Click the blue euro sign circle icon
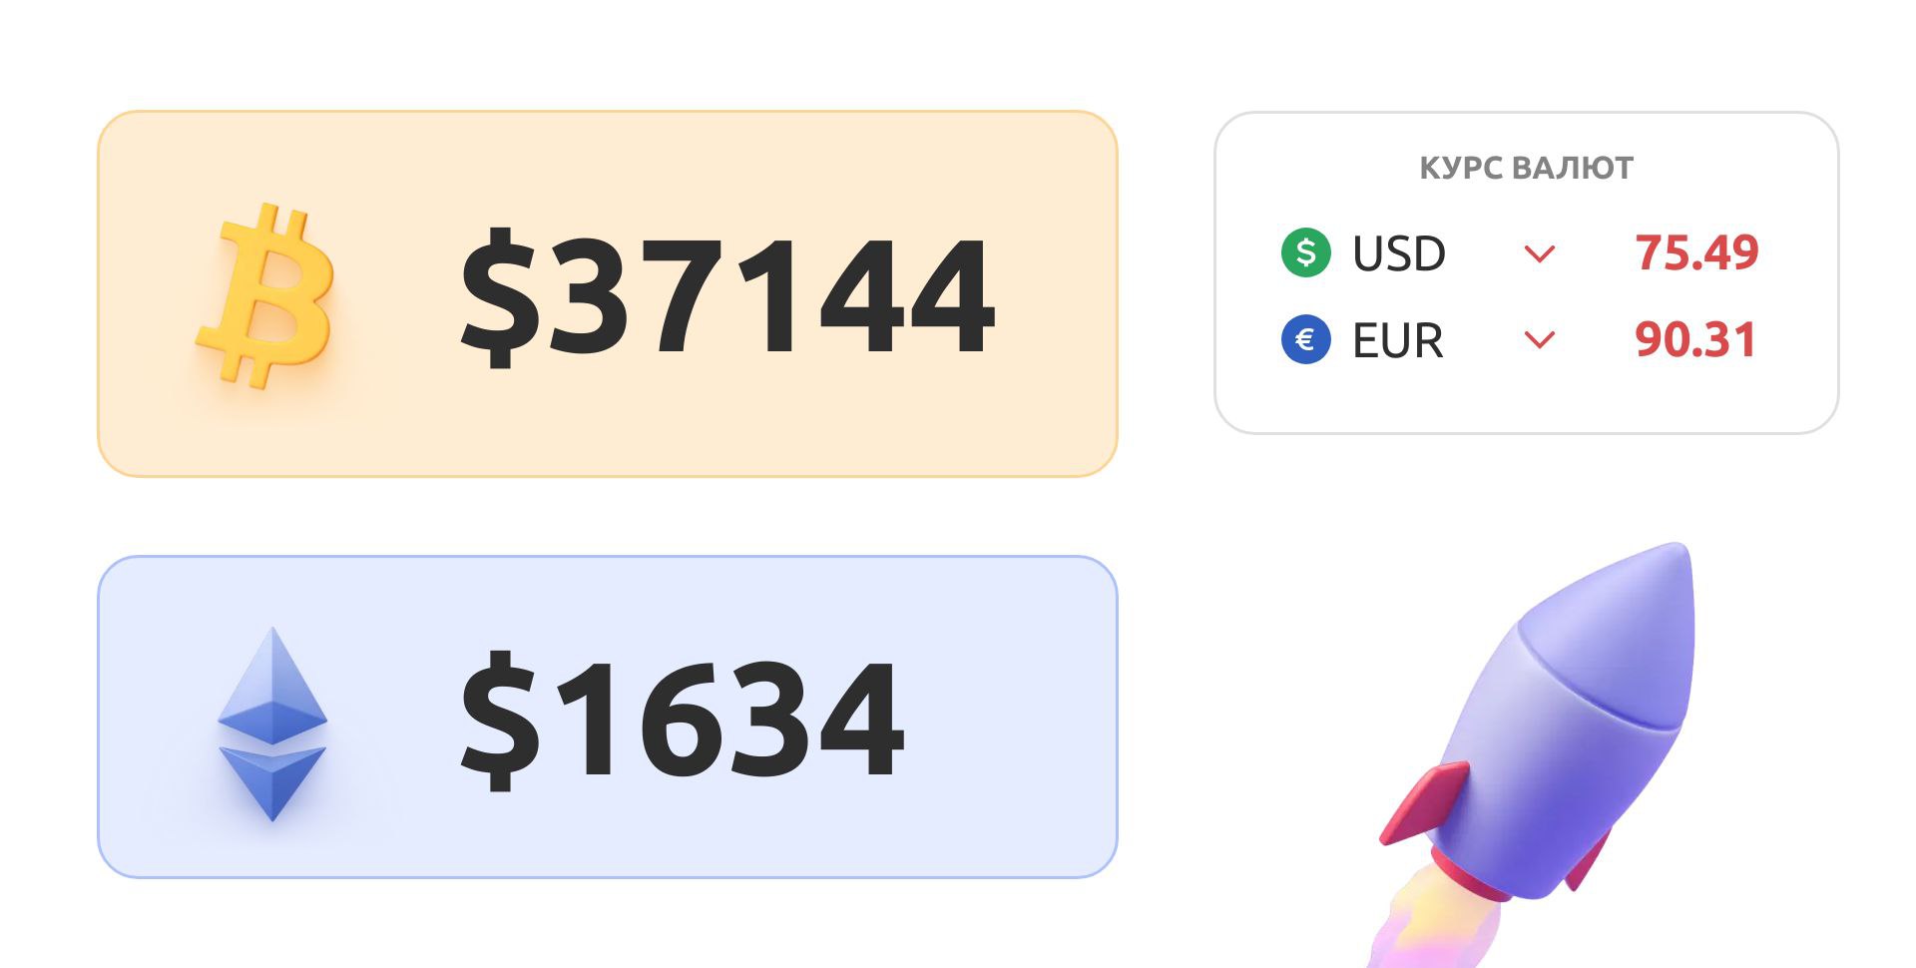Screen dimensions: 1916x968 1305,339
